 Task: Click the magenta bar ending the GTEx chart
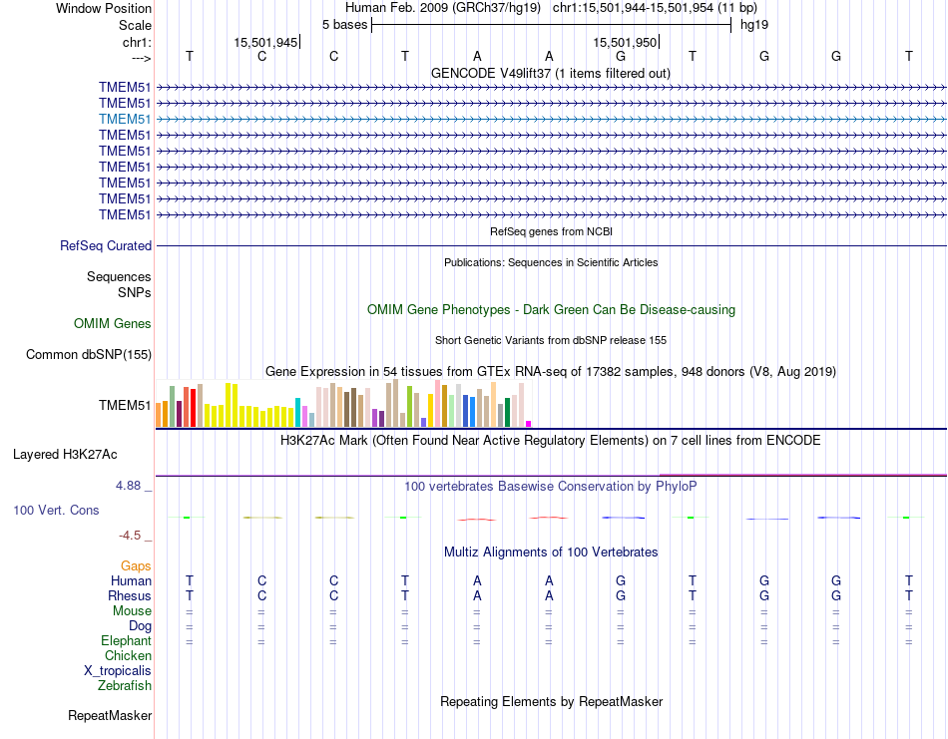tap(529, 424)
